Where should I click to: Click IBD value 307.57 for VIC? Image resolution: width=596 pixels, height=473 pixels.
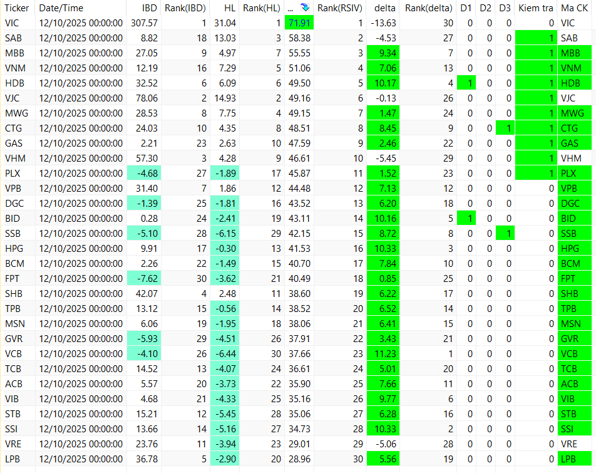click(144, 23)
